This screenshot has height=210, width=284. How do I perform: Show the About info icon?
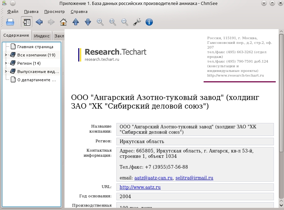(149, 22)
